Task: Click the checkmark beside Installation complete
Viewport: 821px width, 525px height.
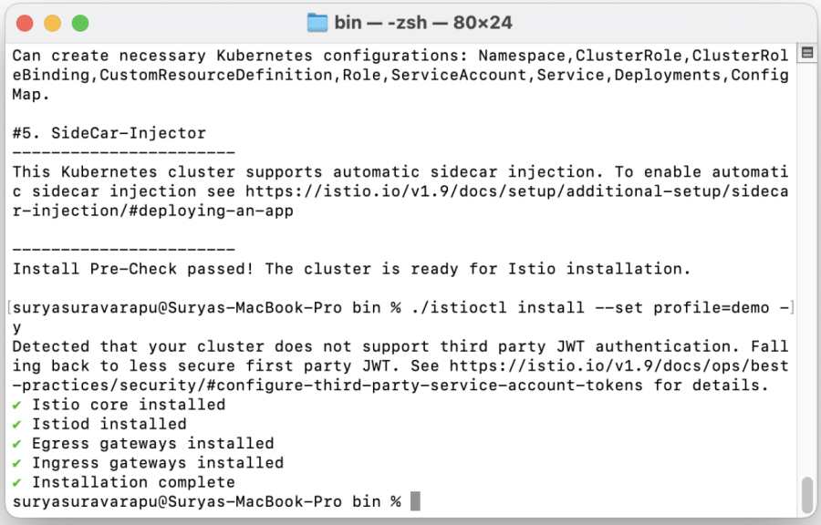Action: coord(16,482)
